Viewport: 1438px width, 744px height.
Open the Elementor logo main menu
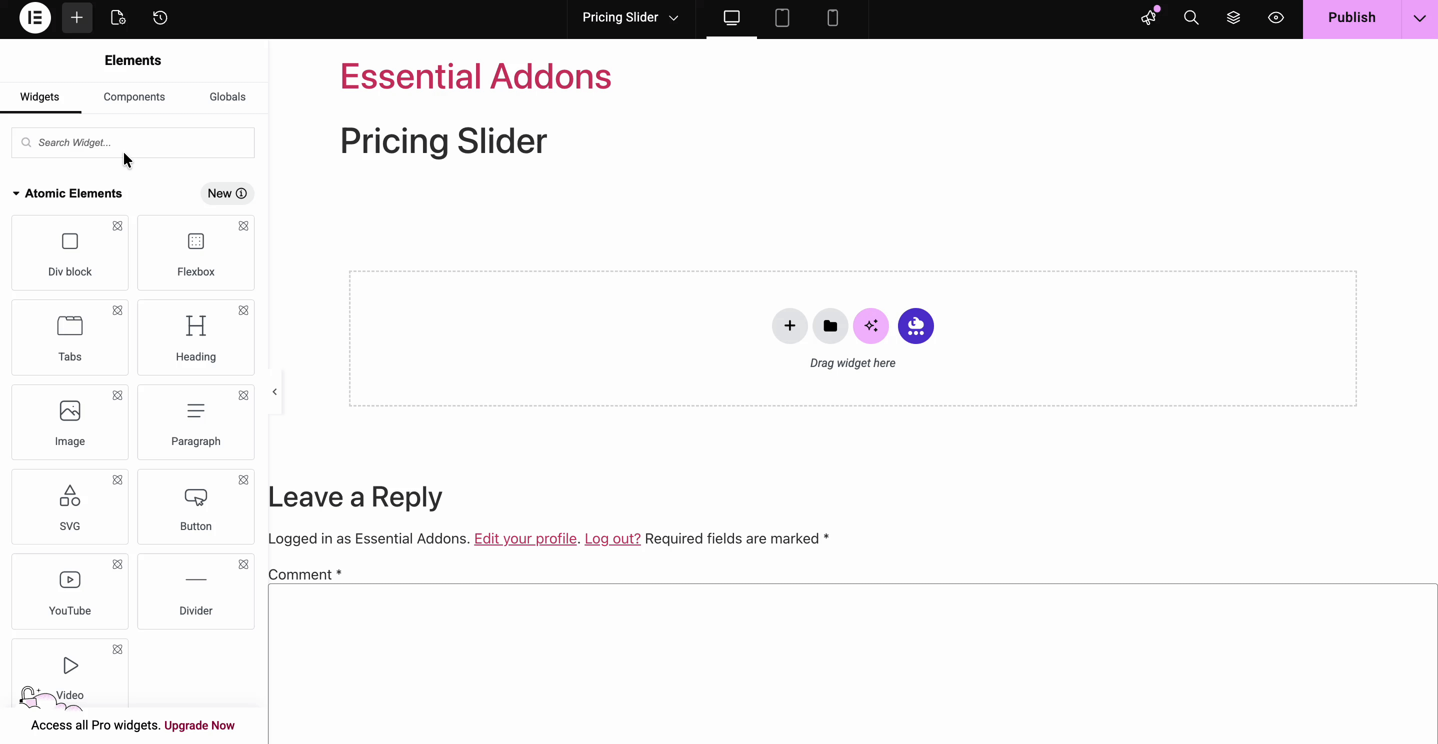[34, 17]
